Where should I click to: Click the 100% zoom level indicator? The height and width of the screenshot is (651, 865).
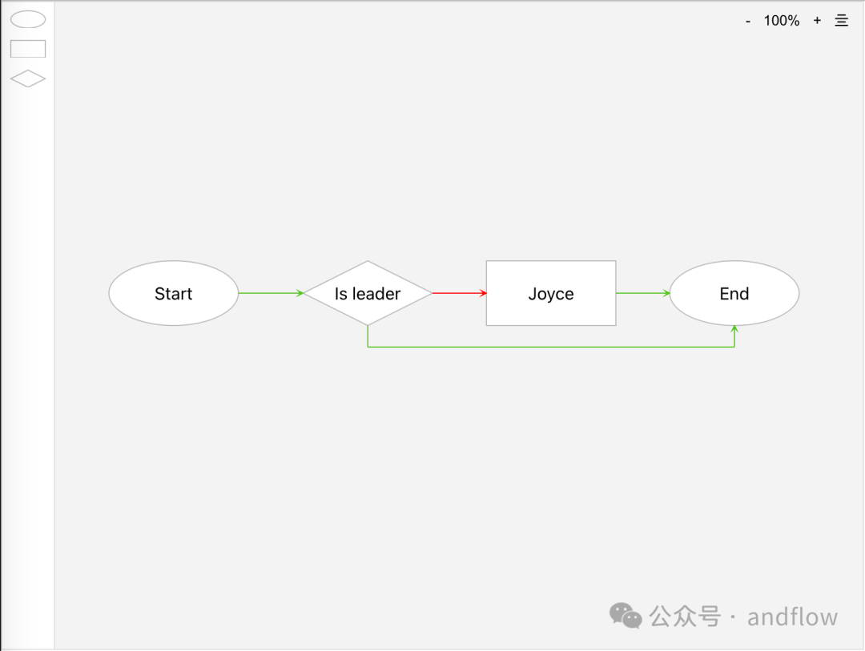(782, 21)
